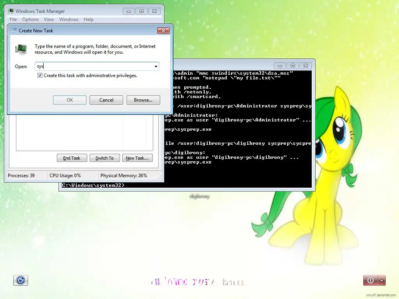The height and width of the screenshot is (299, 399).
Task: Click the Task Manager title bar icon
Action: [x=11, y=11]
